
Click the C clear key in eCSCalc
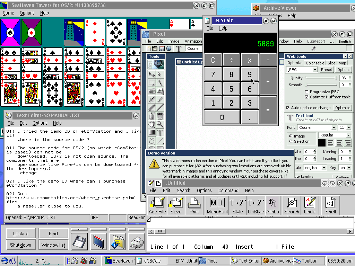pos(213,60)
